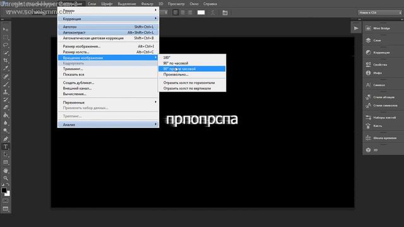Set text alignment to right

190,13
